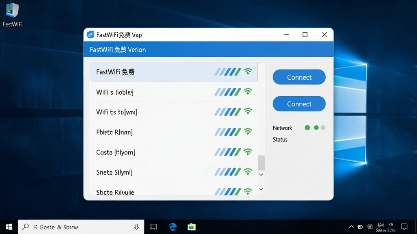
Task: Click signal bars on Snete row
Action: point(228,172)
